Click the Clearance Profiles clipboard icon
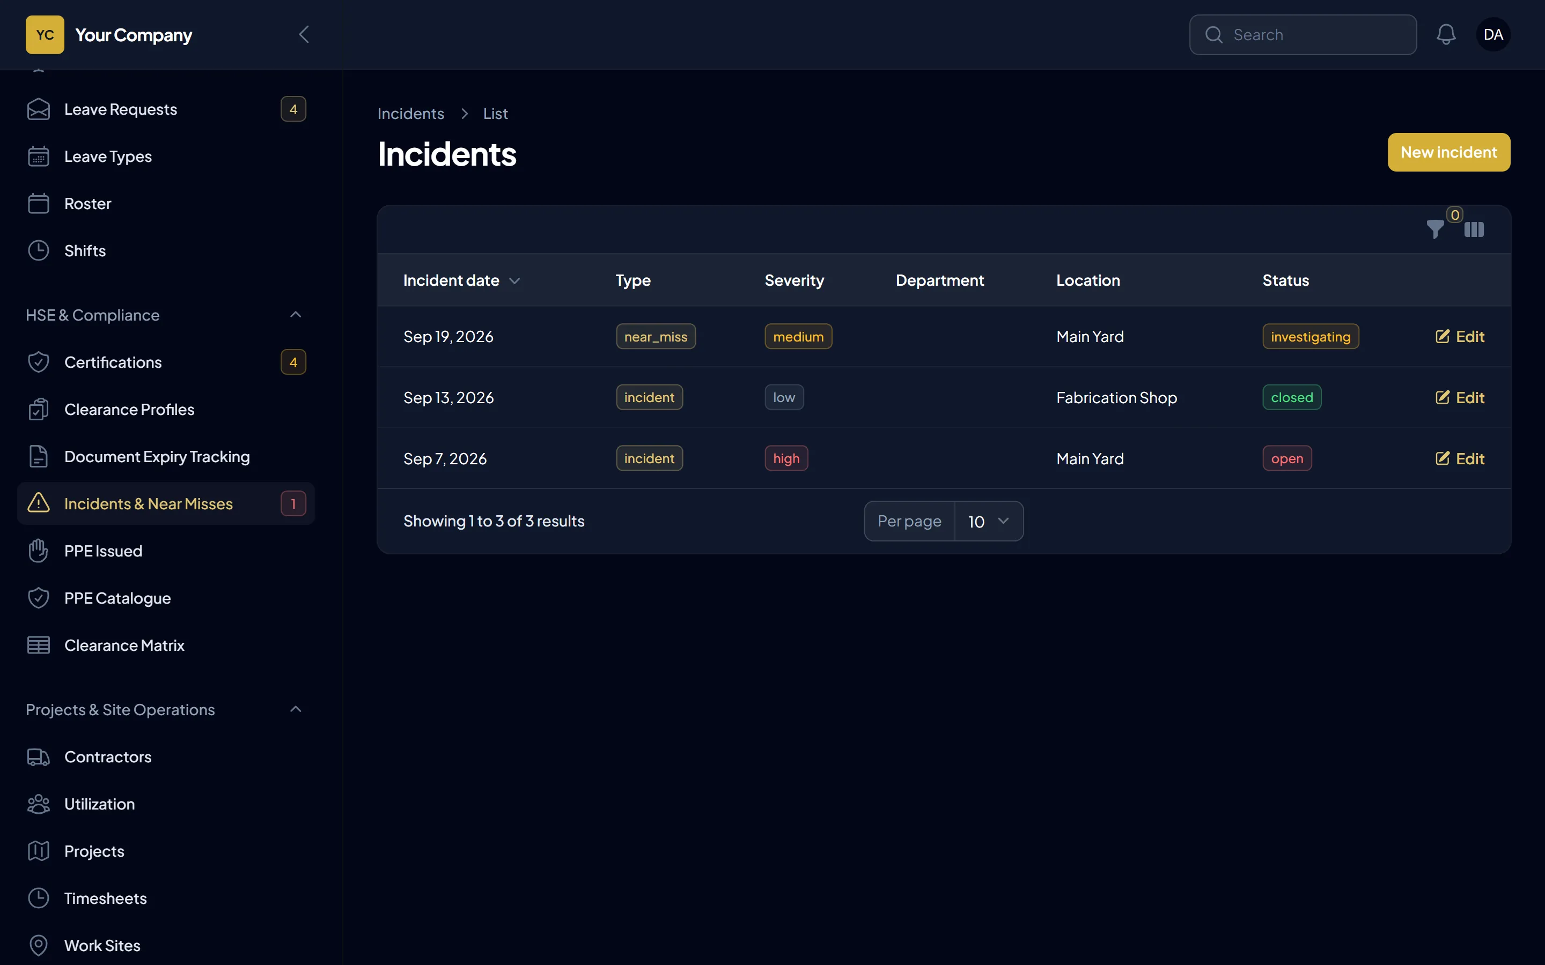Viewport: 1545px width, 965px height. click(38, 409)
